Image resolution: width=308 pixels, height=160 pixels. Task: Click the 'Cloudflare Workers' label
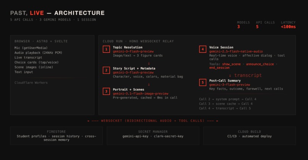(31, 83)
